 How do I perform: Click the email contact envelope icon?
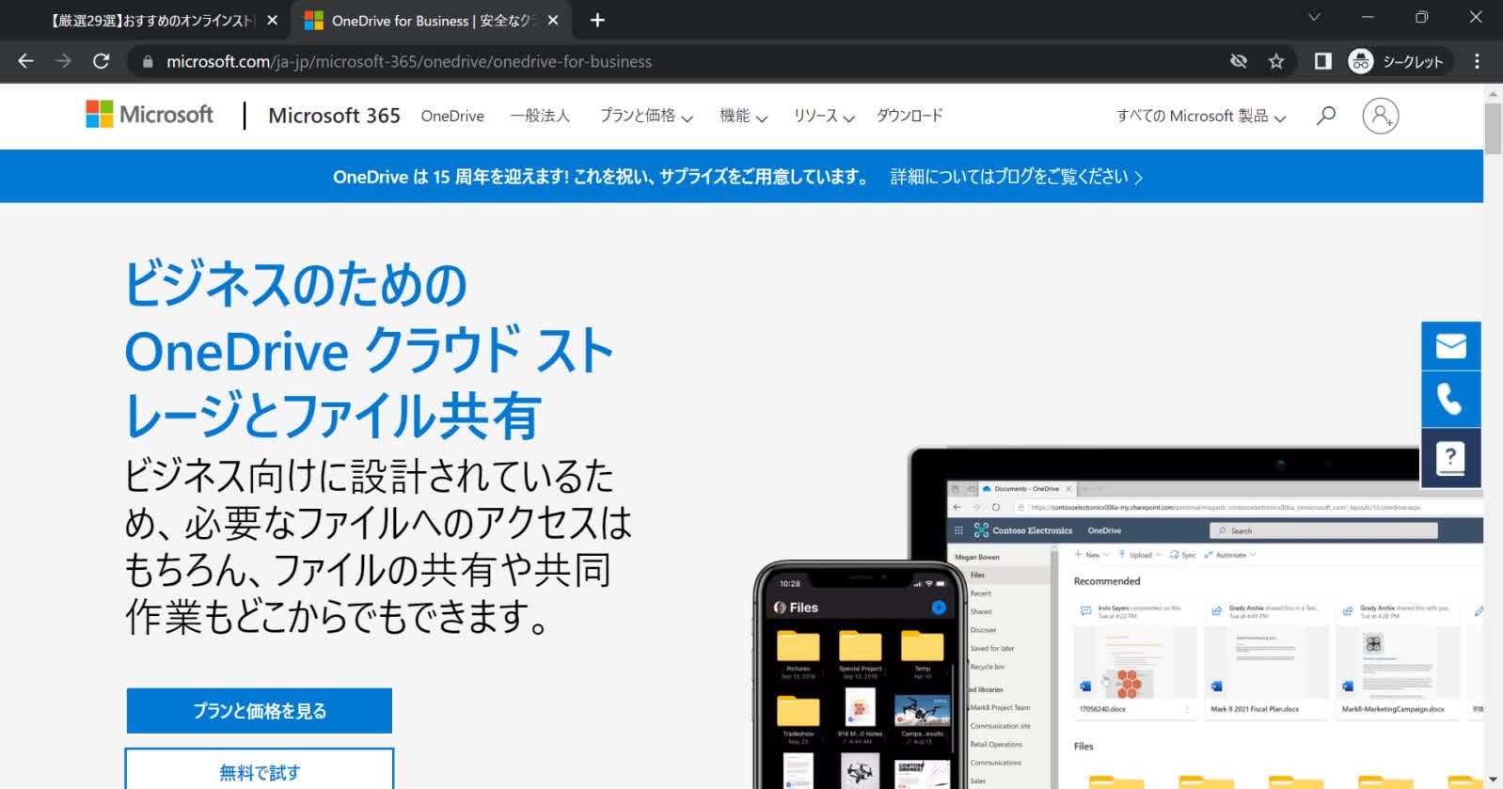pyautogui.click(x=1451, y=346)
